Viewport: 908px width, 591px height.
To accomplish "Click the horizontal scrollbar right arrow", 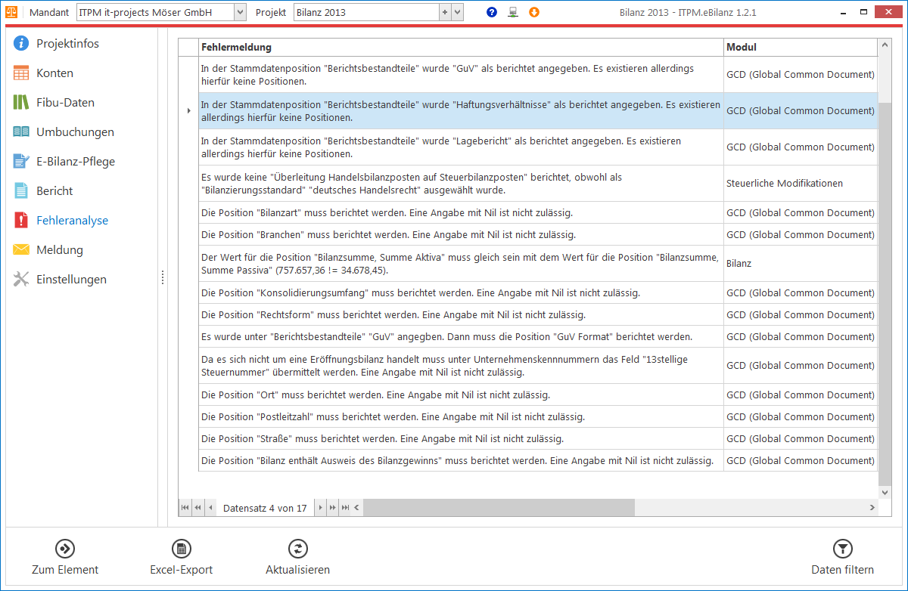I will (873, 508).
